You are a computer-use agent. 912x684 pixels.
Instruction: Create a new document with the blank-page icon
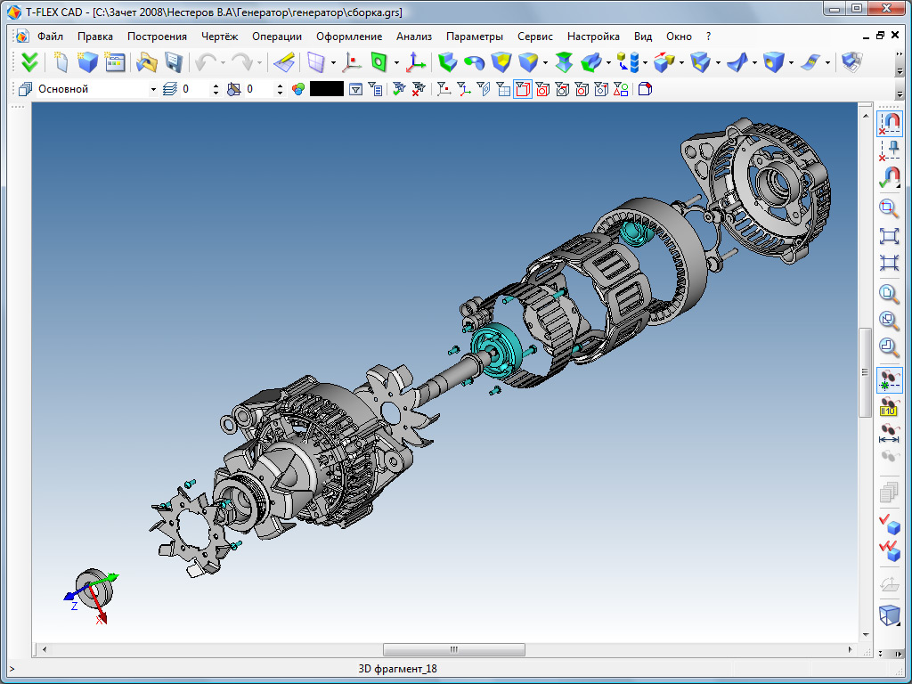click(x=61, y=62)
